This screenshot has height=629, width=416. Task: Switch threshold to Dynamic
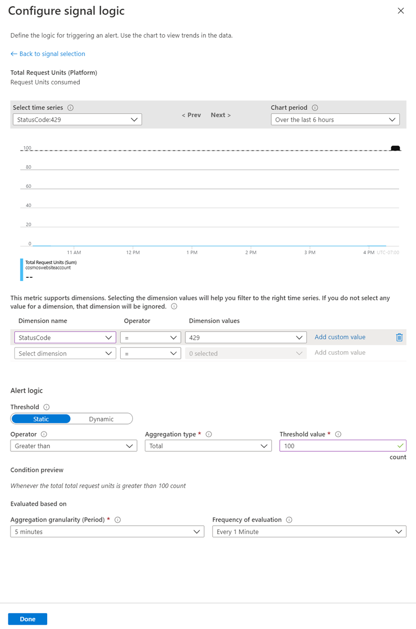[x=102, y=418]
